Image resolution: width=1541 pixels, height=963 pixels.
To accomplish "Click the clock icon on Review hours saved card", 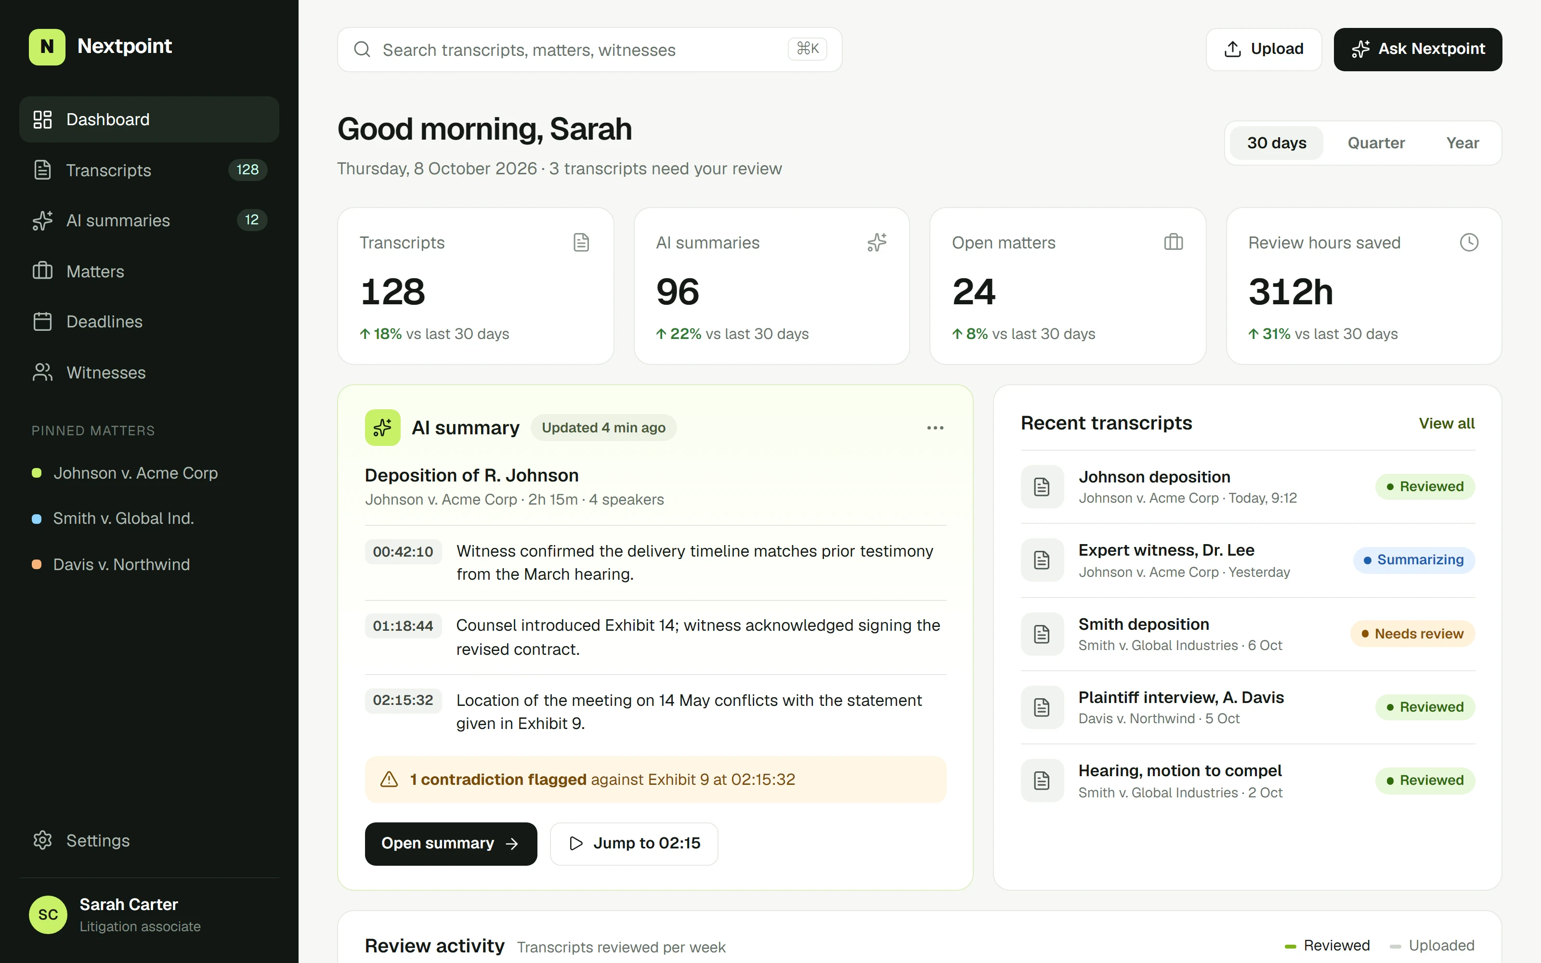I will click(1469, 243).
